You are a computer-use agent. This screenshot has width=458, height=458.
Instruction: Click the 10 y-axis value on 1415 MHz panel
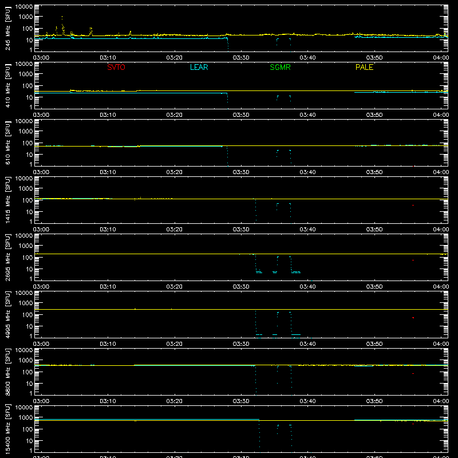(x=29, y=212)
